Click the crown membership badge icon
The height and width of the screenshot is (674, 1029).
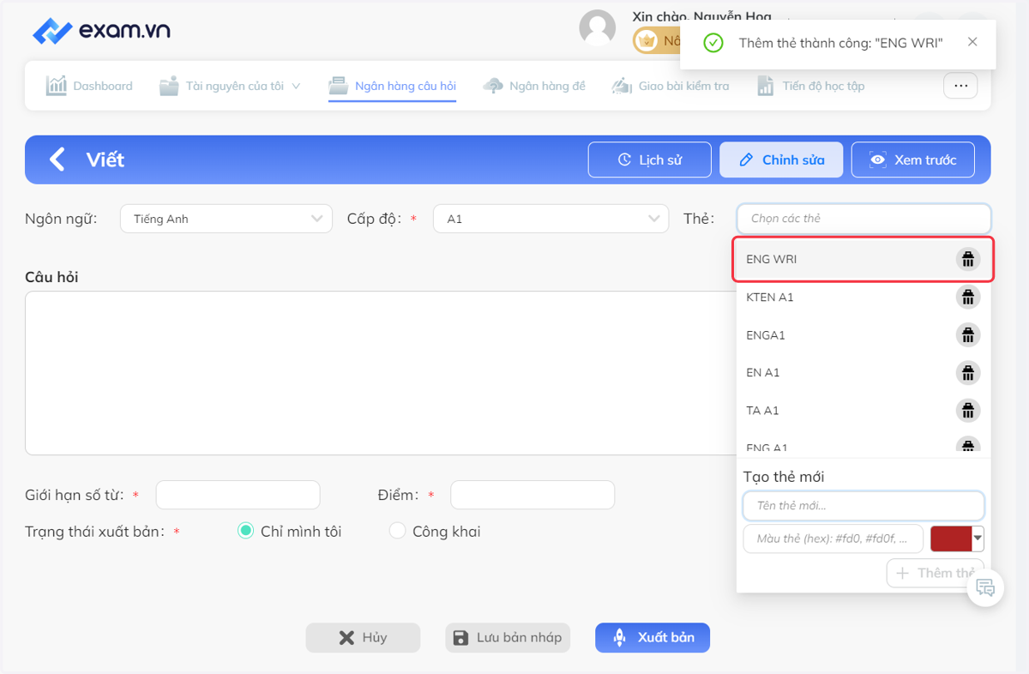point(647,41)
